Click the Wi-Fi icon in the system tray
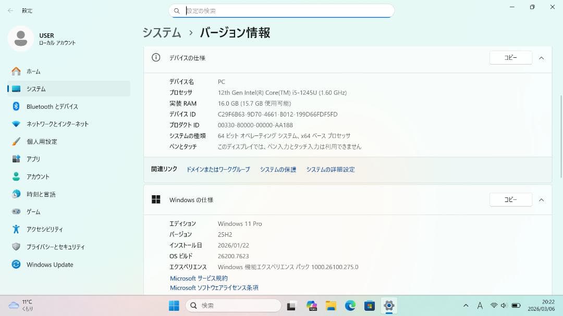Image resolution: width=563 pixels, height=316 pixels. click(x=494, y=306)
